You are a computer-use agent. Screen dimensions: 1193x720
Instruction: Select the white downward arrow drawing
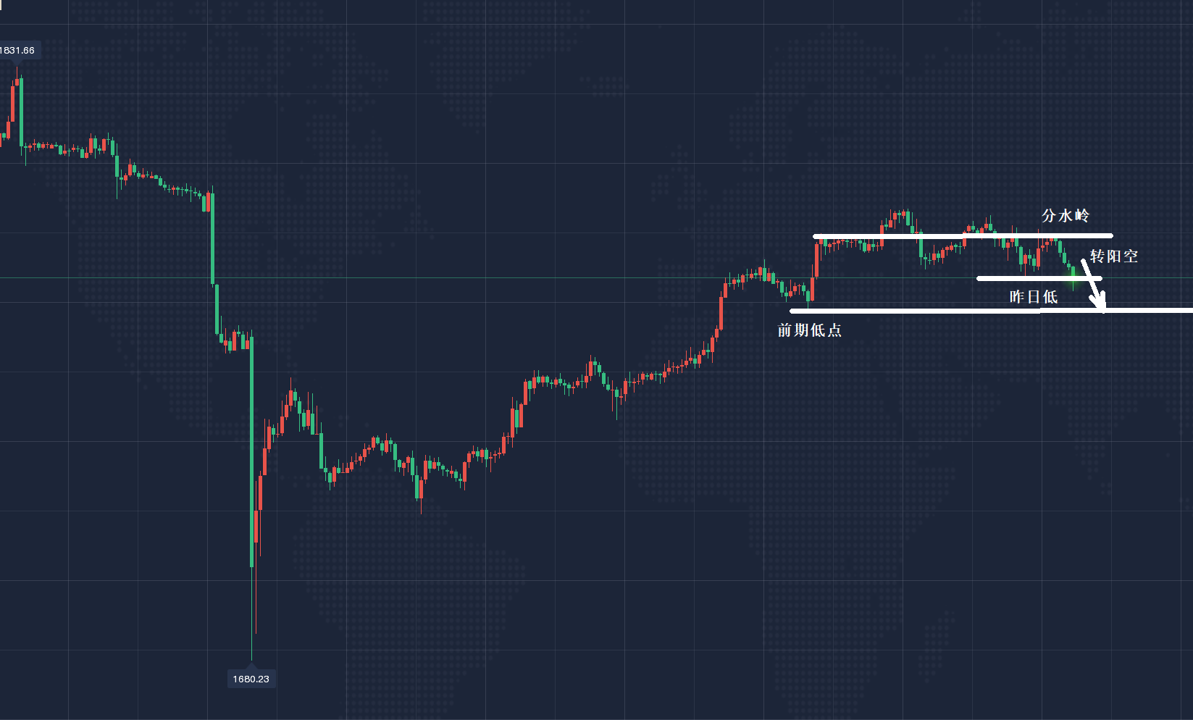pos(1092,281)
